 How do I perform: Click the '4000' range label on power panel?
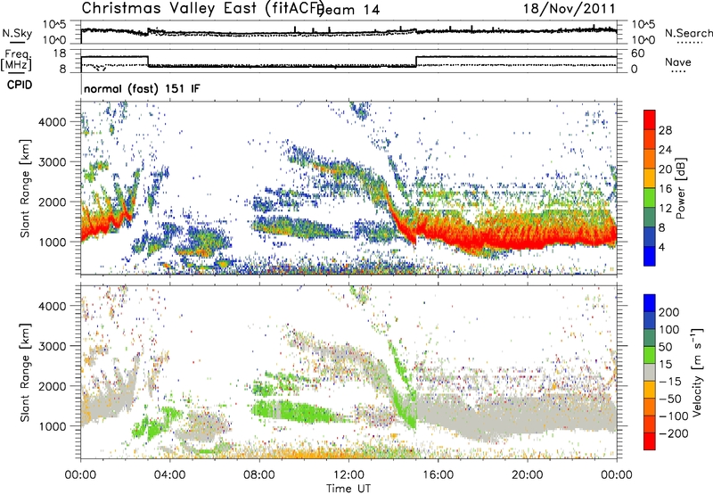(x=52, y=122)
